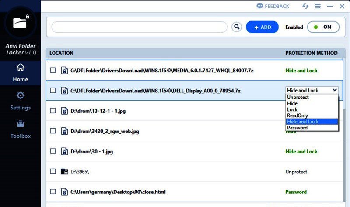The width and height of the screenshot is (350, 207).
Task: Select path text D:\drom\13-12-1 - 1.jpg
Action: point(98,111)
